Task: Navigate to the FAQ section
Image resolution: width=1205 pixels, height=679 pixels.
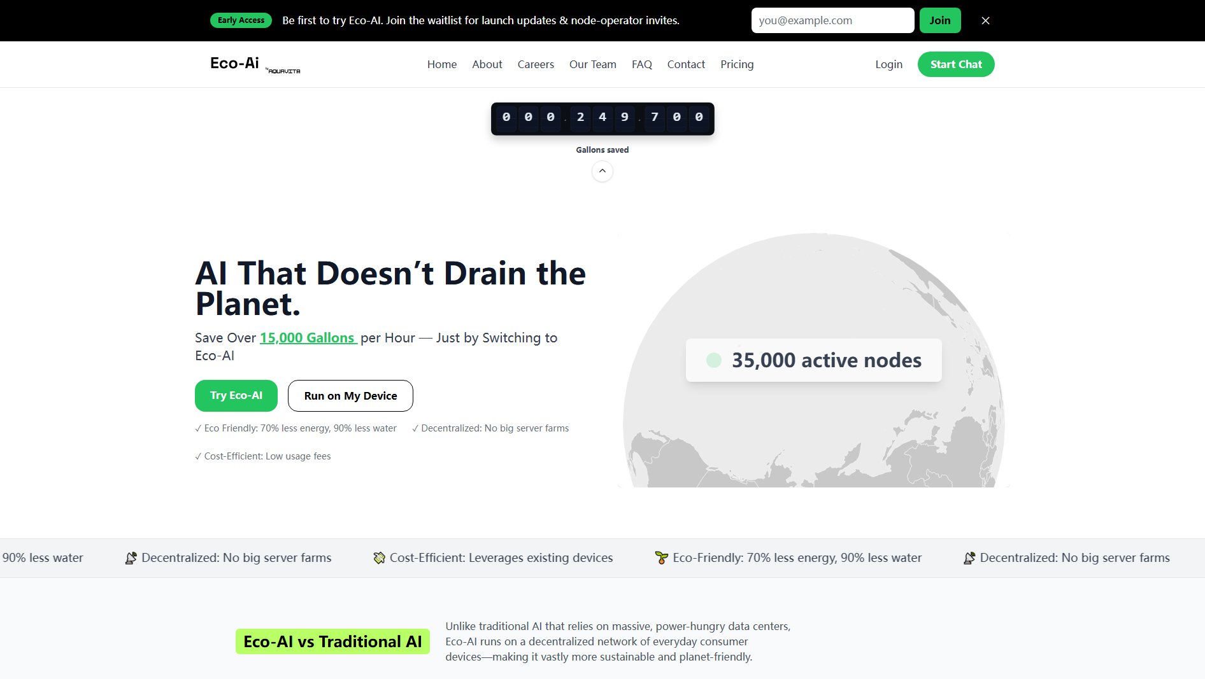Action: (641, 64)
